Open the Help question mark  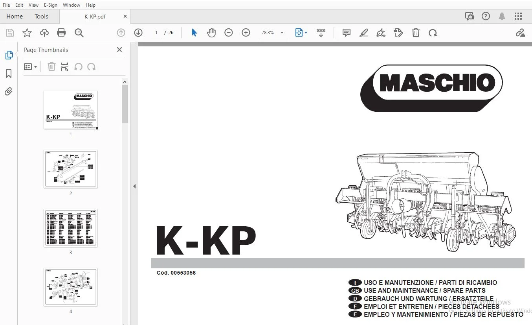[x=486, y=16]
